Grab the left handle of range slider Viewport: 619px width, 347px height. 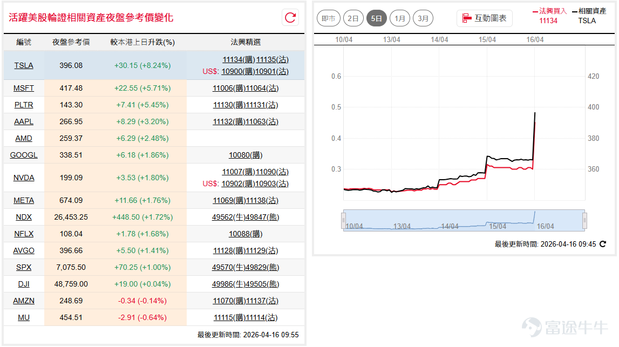pyautogui.click(x=343, y=220)
